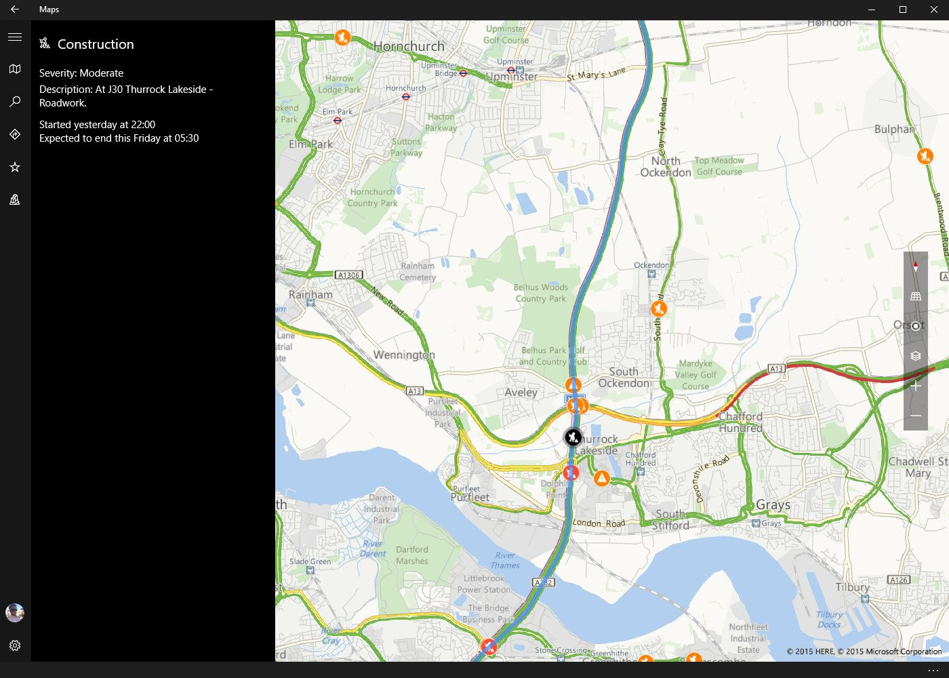This screenshot has height=678, width=949.
Task: Open Search from the sidebar
Action: (x=15, y=102)
